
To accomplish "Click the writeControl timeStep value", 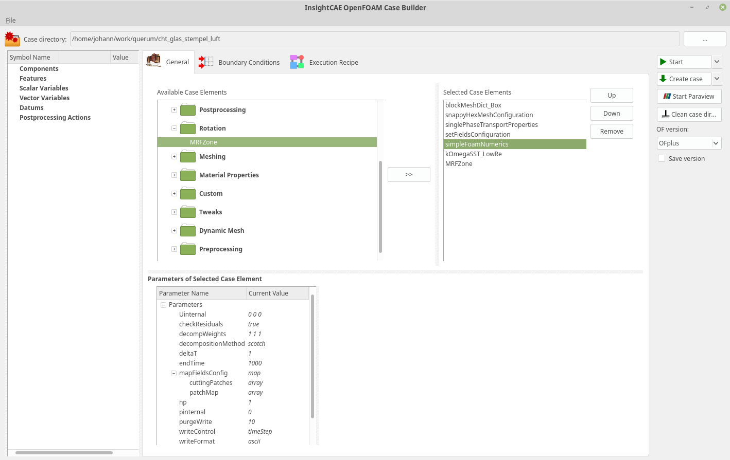I will (260, 431).
